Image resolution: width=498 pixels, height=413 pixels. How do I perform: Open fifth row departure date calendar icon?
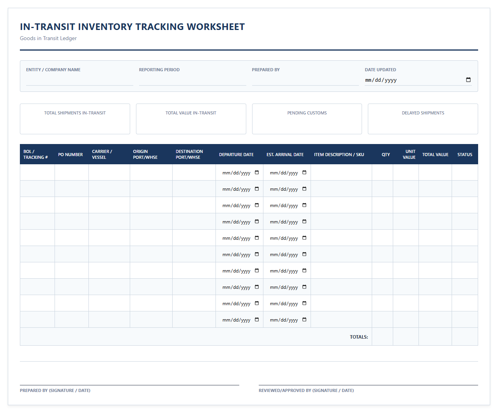tap(257, 238)
